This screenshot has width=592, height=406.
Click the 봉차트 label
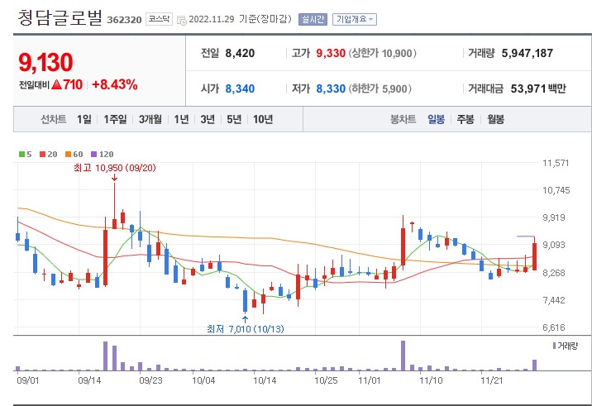point(403,119)
